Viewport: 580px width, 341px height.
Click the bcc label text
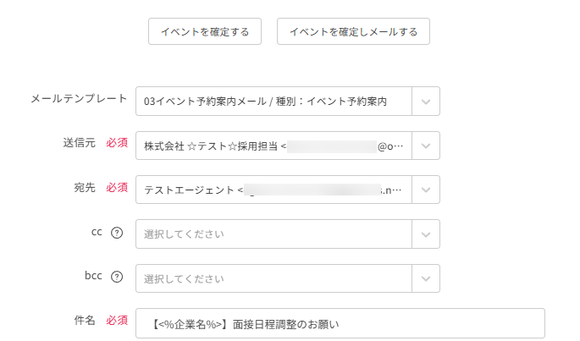(93, 277)
